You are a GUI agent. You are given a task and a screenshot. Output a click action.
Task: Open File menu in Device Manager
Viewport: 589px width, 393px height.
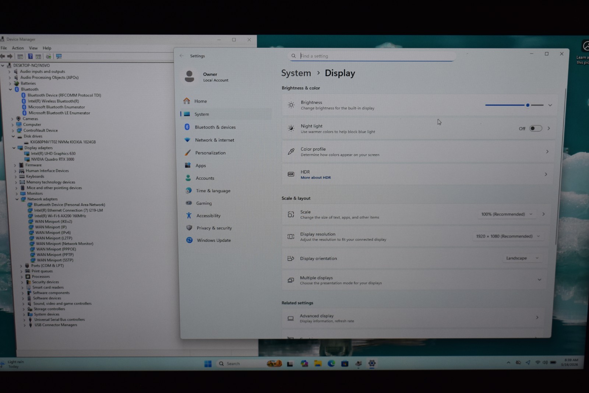(4, 48)
